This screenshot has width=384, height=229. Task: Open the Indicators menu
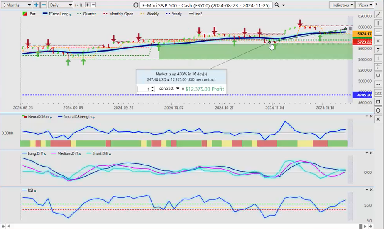[342, 5]
